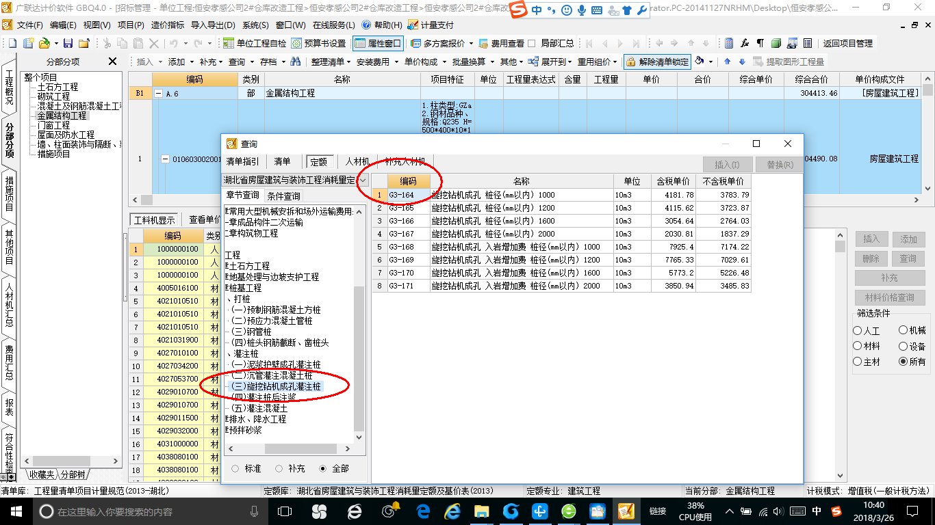Open the 工料机显示 tab
Viewport: 935px width, 525px height.
[x=155, y=220]
